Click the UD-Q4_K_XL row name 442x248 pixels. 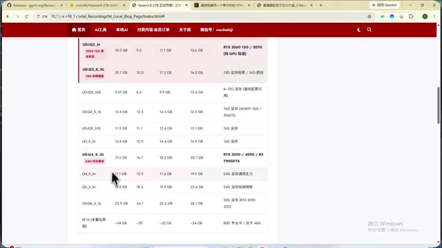coord(93,154)
